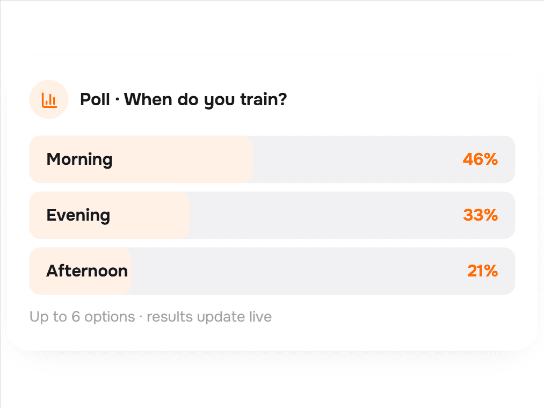544x408 pixels.
Task: Click the Morning filled progress bar
Action: pyautogui.click(x=141, y=159)
